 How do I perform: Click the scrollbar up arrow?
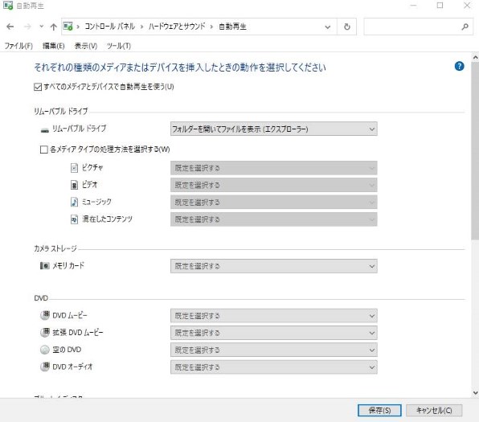(475, 57)
